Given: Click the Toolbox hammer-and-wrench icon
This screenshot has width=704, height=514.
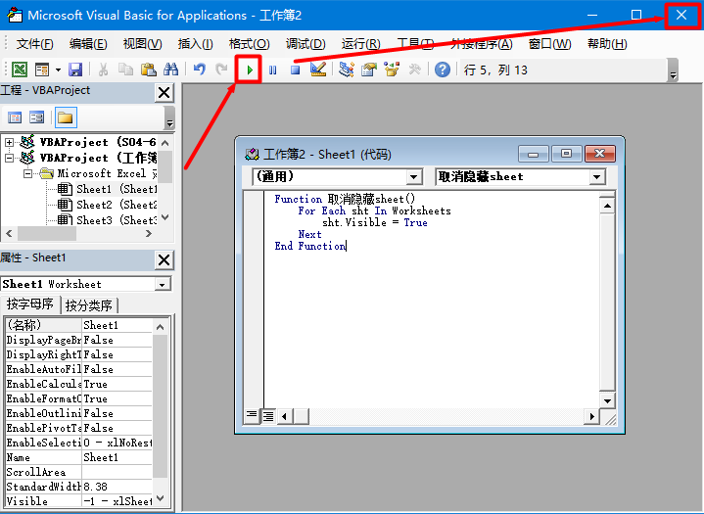Looking at the screenshot, I should [x=414, y=70].
